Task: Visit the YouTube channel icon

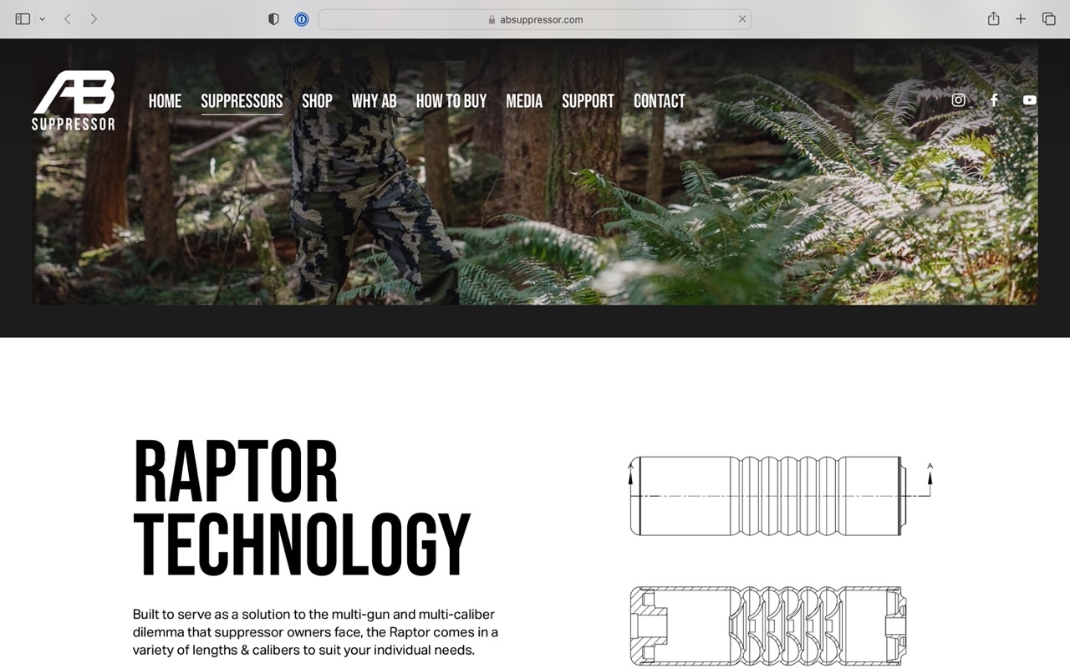Action: [x=1030, y=100]
